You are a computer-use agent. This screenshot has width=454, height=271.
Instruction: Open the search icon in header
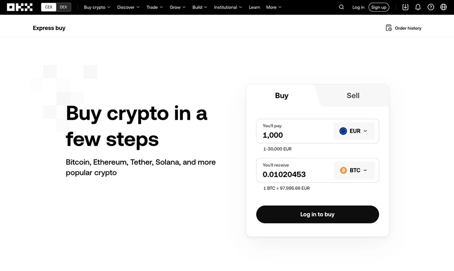point(342,7)
